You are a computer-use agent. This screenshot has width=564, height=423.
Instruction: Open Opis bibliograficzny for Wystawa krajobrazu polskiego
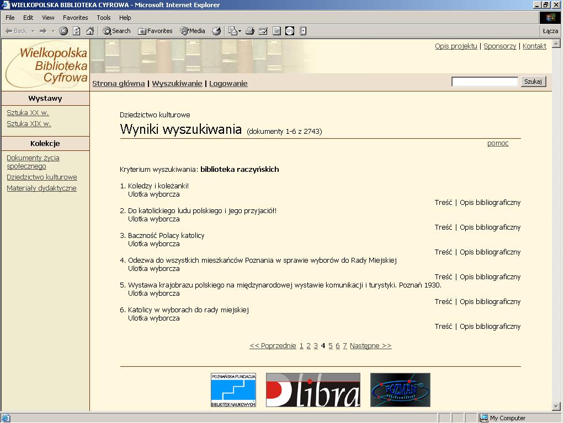click(x=490, y=302)
